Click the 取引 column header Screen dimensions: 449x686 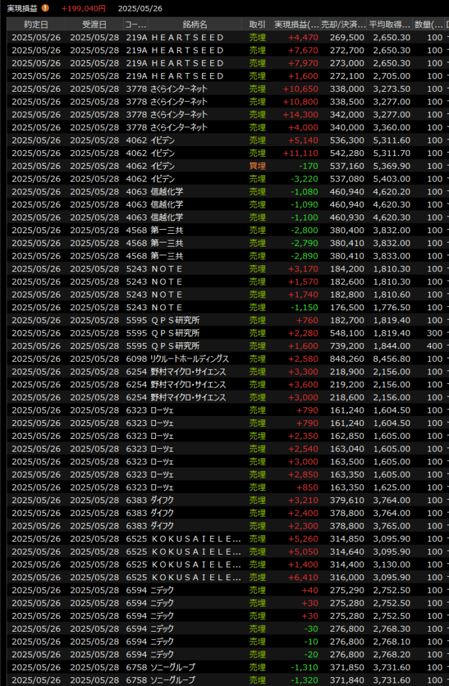257,24
